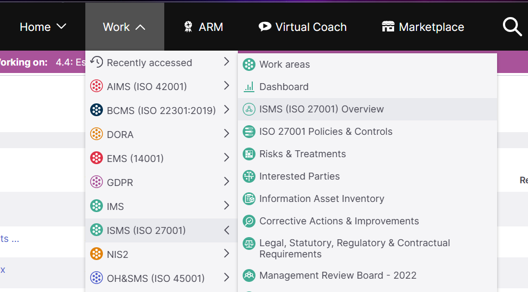Open ISO 27001 Policies & Controls
The height and width of the screenshot is (292, 528).
tap(367, 132)
